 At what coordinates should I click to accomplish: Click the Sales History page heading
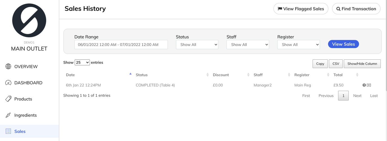(x=85, y=9)
